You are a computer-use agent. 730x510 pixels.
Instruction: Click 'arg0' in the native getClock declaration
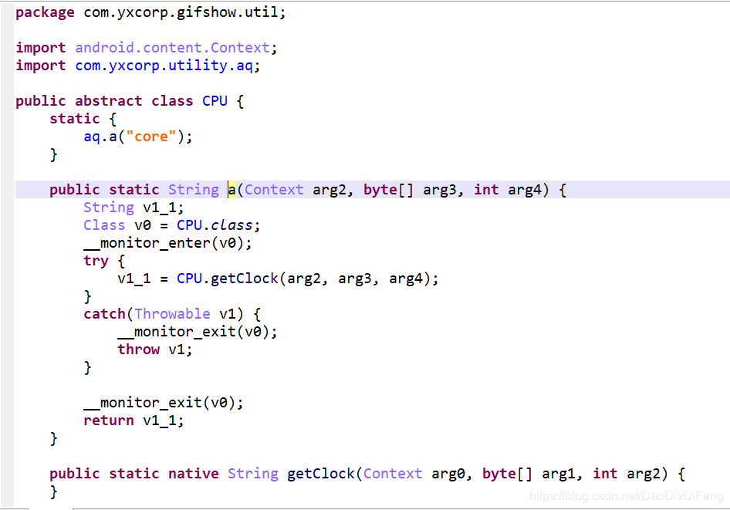coord(448,474)
